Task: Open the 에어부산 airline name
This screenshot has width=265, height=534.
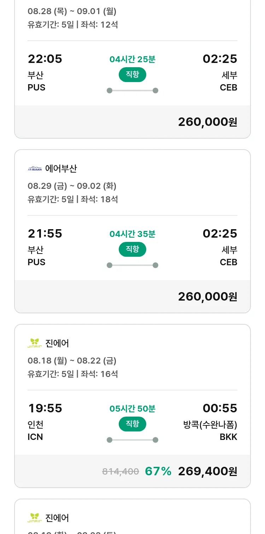Action: coord(61,169)
